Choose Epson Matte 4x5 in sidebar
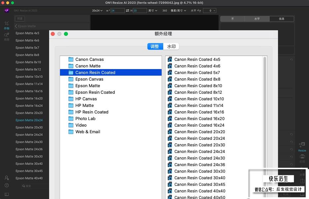This screenshot has width=309, height=199. click(x=27, y=33)
